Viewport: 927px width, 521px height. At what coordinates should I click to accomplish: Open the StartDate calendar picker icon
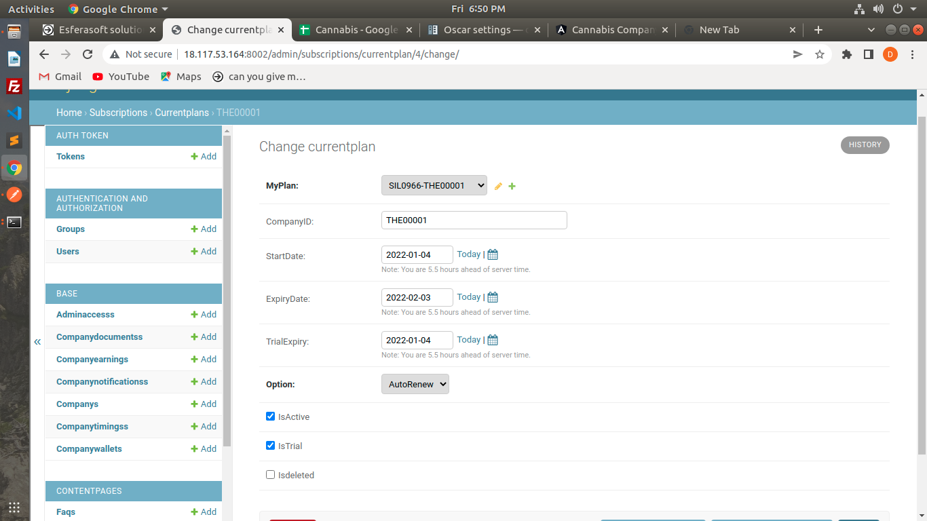point(493,255)
